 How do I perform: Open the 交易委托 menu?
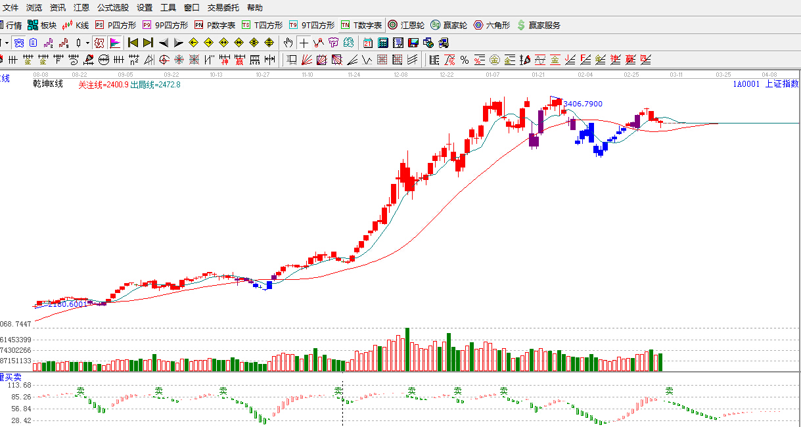(224, 8)
